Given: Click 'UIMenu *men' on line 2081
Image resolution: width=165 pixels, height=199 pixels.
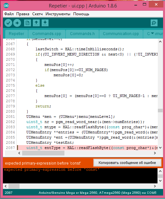Looking at the screenshot, I should pyautogui.click(x=39, y=117).
